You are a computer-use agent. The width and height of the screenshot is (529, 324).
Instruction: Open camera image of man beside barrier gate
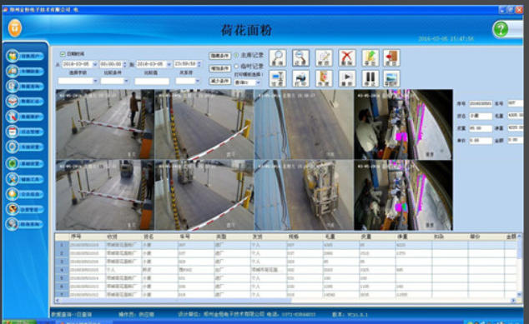pos(105,124)
